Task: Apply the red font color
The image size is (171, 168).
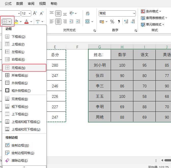Action: pyautogui.click(x=26, y=21)
